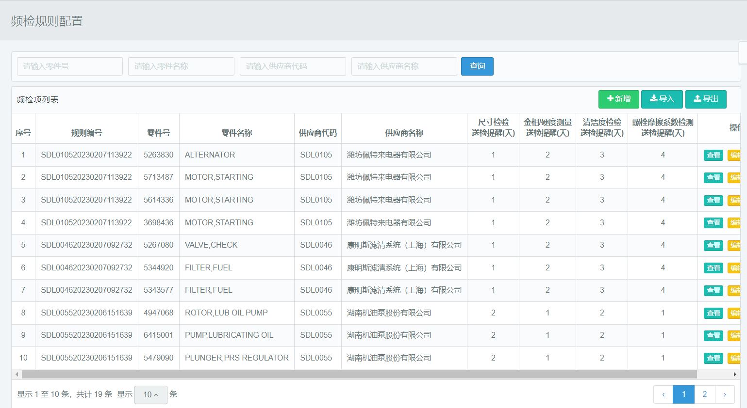747x408 pixels.
Task: Click the PUMP,LUBRICATING OIL cell
Action: pos(237,335)
